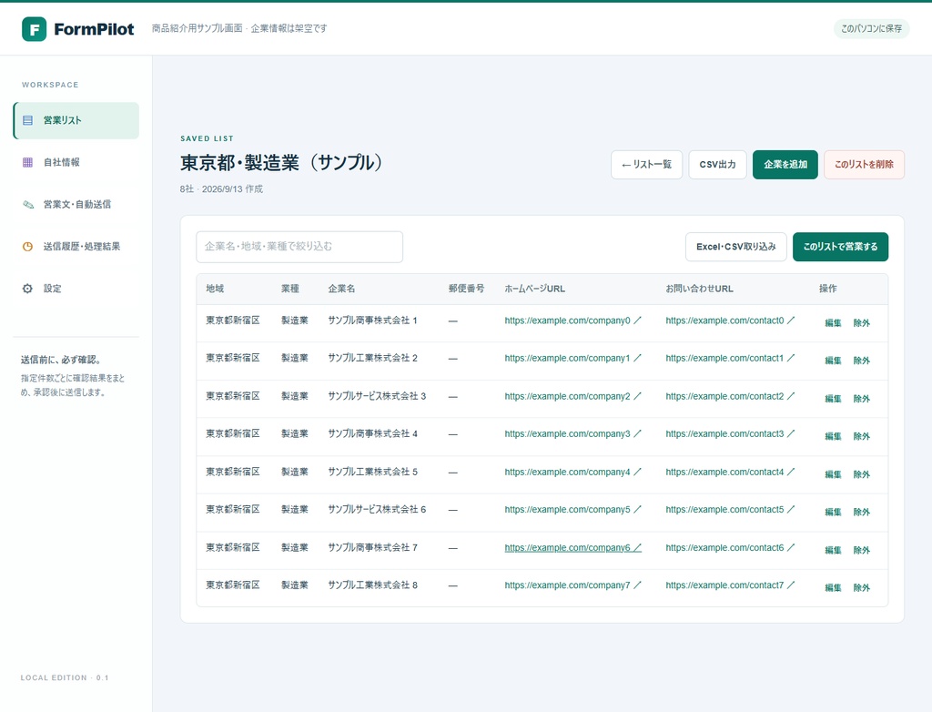Open contact link example.com/contact7
Viewport: 932px width, 712px height.
click(x=731, y=585)
